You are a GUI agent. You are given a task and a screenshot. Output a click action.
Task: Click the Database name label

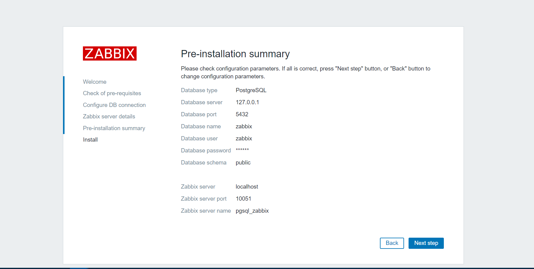201,127
